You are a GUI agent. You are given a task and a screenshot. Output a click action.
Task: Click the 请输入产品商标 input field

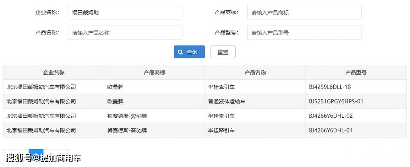pyautogui.click(x=304, y=12)
